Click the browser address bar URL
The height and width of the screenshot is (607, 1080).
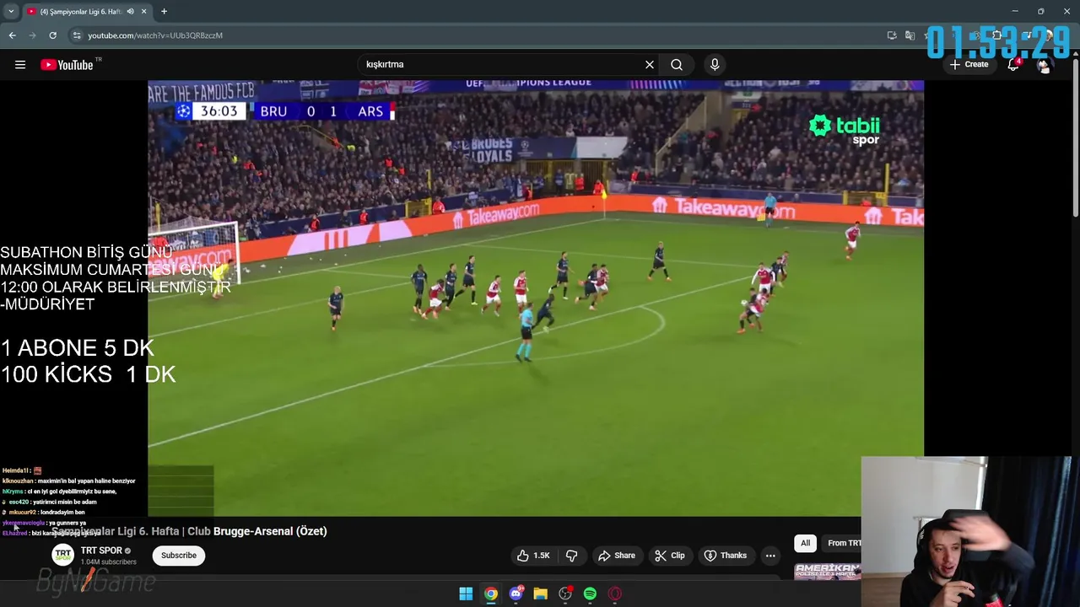[155, 35]
